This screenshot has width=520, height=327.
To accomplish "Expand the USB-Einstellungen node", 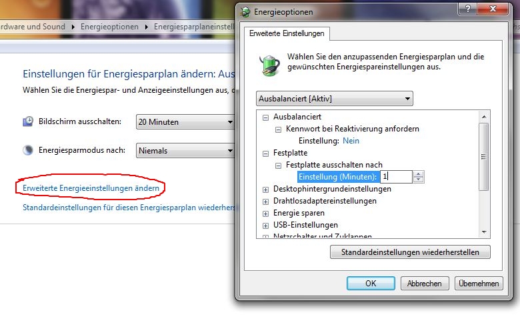I will click(265, 226).
